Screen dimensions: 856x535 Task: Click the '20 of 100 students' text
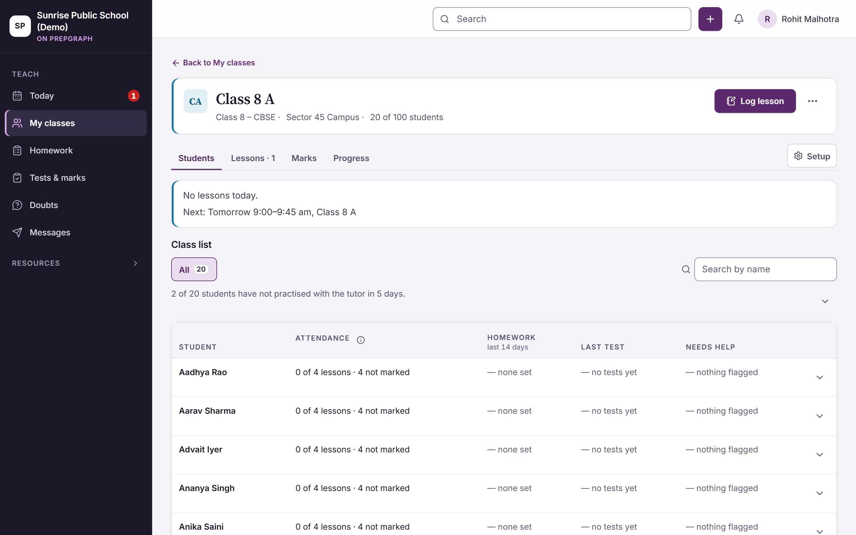[406, 117]
